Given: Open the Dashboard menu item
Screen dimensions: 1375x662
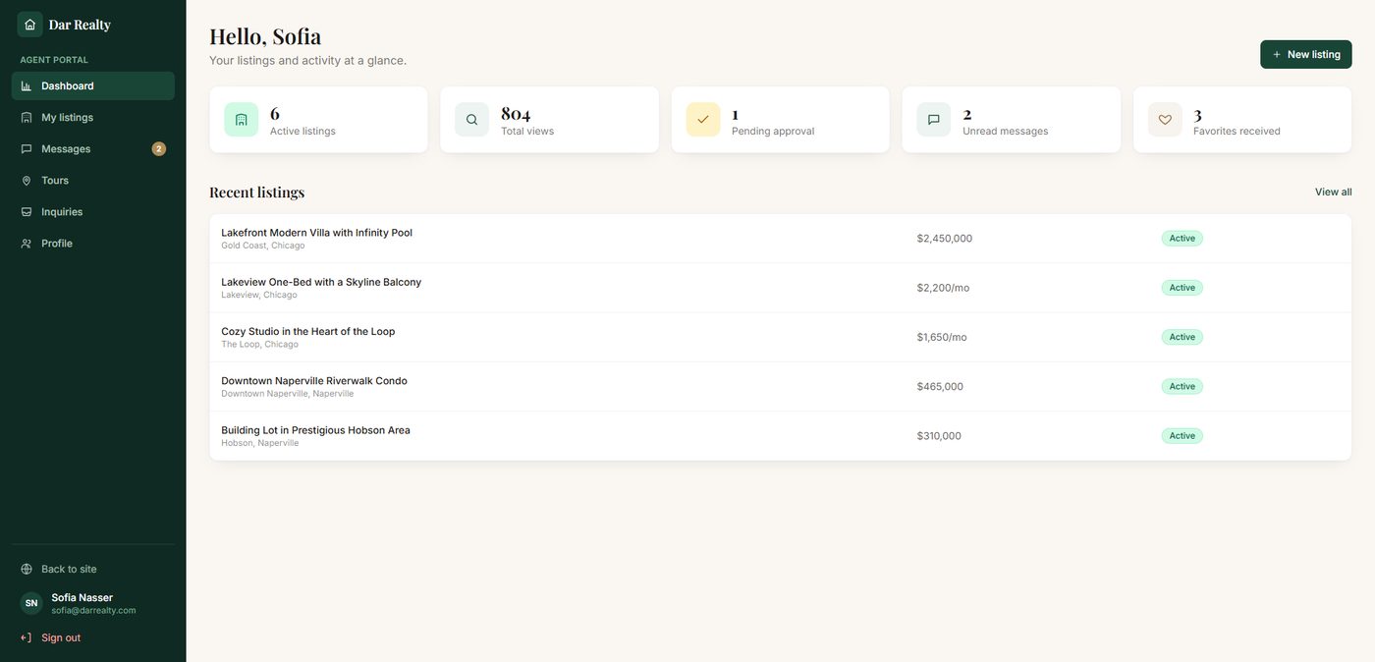Looking at the screenshot, I should click(93, 86).
